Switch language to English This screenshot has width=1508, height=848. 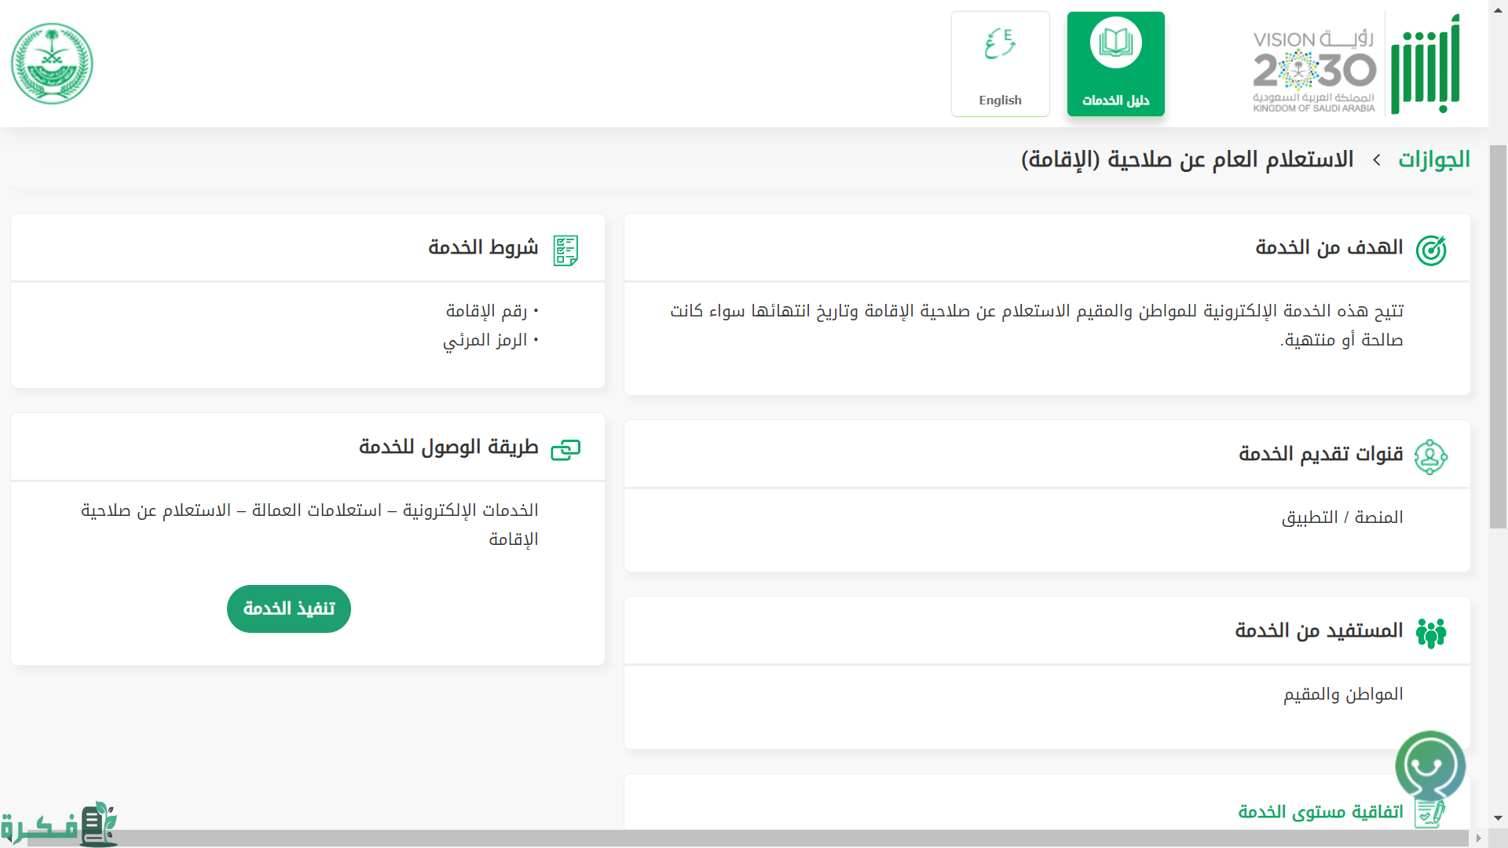(x=1000, y=64)
